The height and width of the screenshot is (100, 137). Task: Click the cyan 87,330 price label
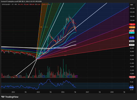point(132,33)
